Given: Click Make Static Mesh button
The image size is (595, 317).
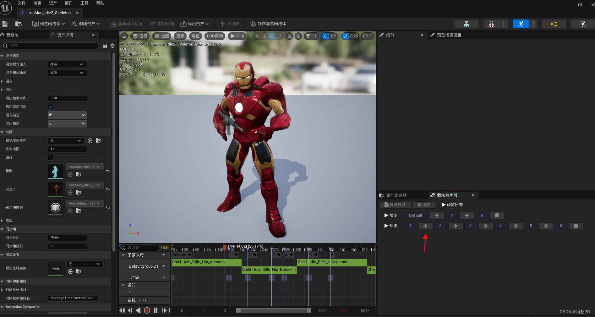Looking at the screenshot, I should pyautogui.click(x=268, y=24).
